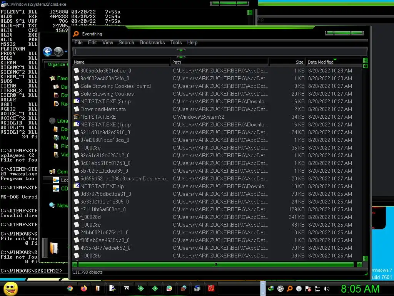This screenshot has height=296, width=394.
Task: Select the NETSTAT.EXE (1).zip file icon
Action: click(x=77, y=124)
